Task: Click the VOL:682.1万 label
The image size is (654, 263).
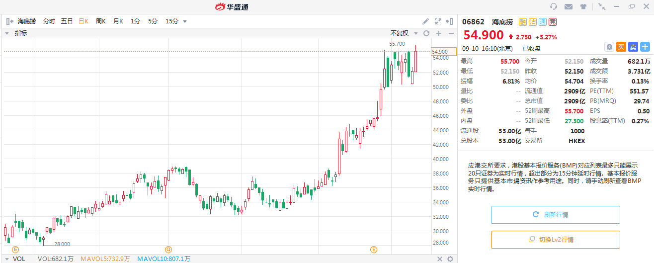Action: point(56,259)
